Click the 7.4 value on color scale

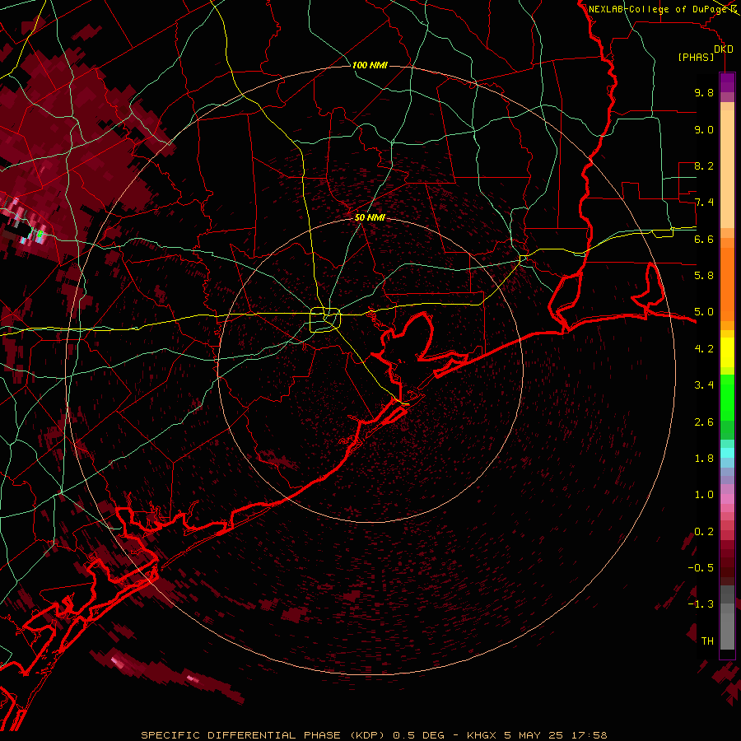(x=704, y=203)
